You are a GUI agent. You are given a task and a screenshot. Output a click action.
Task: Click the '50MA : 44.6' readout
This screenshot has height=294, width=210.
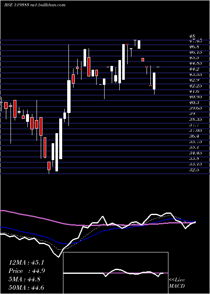pos(26,287)
